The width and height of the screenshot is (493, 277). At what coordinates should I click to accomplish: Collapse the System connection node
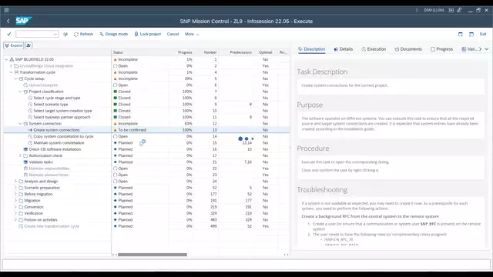(21, 123)
